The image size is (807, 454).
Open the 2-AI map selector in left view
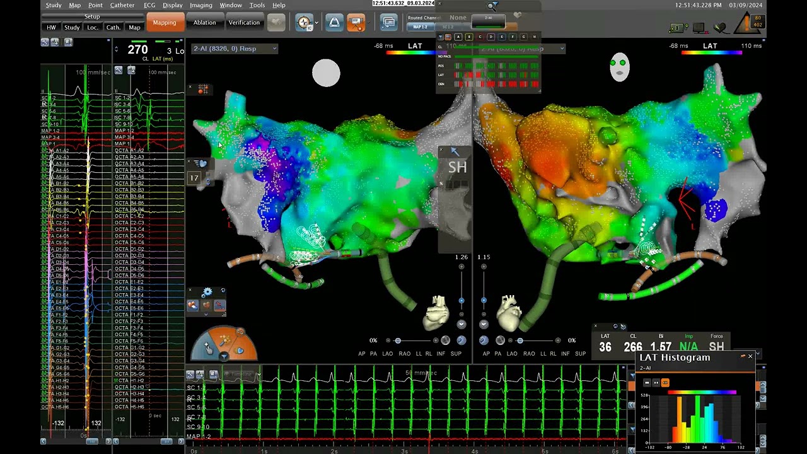pos(235,49)
